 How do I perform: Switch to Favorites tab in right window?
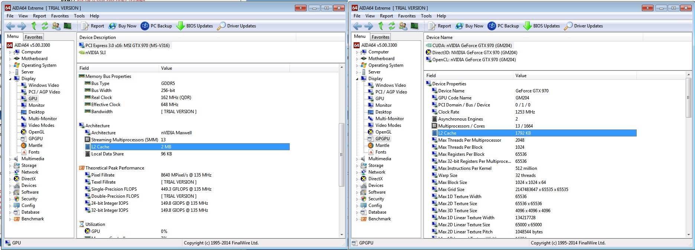[380, 37]
